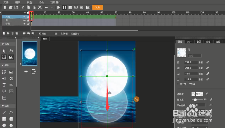The height and width of the screenshot is (128, 225).
Task: Insert an image with picture tool
Action: [11, 72]
